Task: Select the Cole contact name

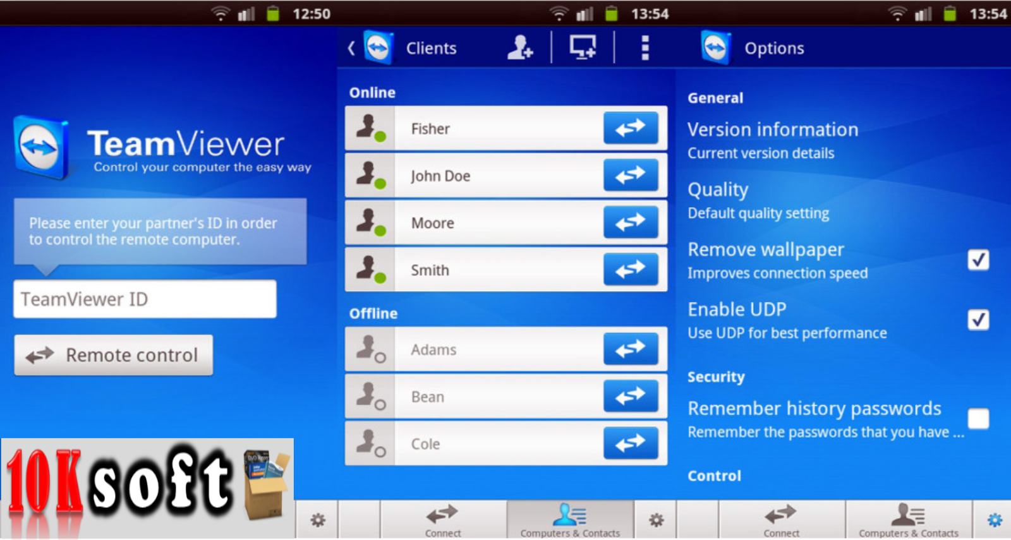Action: pos(425,444)
